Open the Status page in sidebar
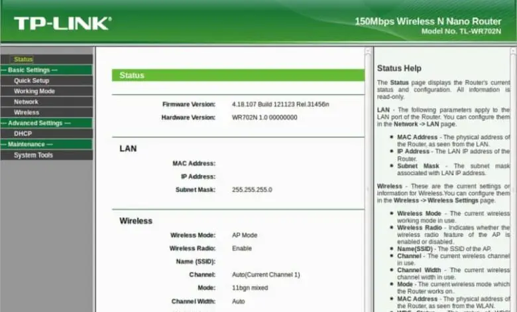The image size is (517, 312). click(23, 60)
